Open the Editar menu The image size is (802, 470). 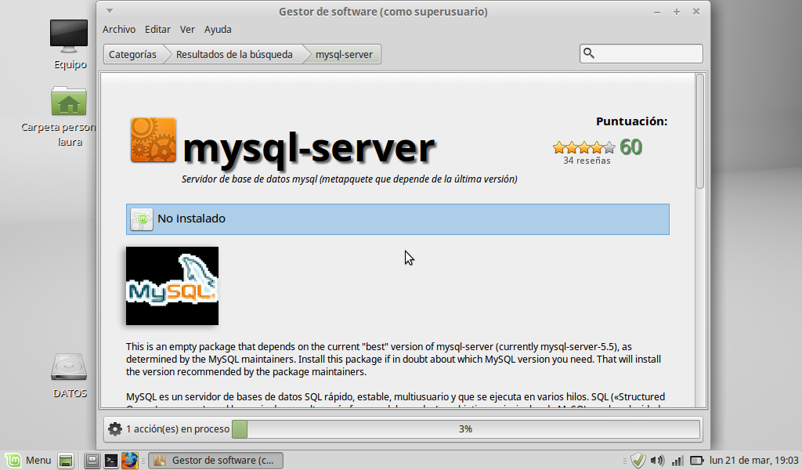pos(157,30)
